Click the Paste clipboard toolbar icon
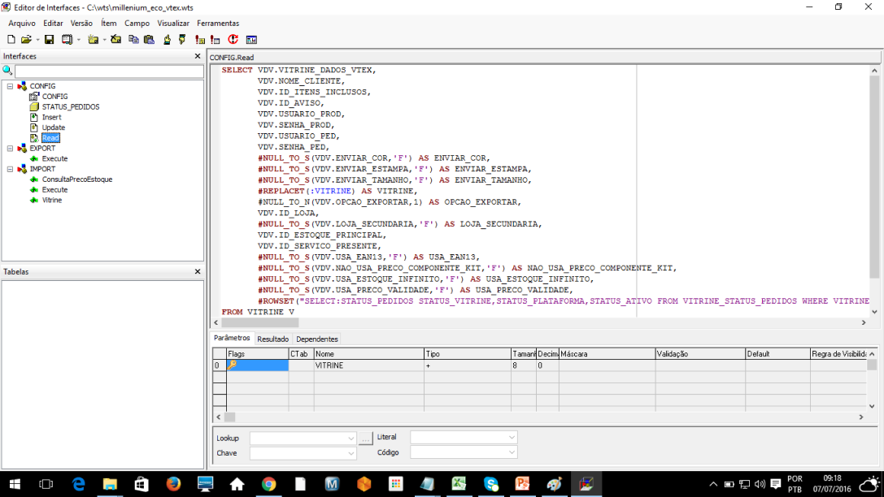 point(149,39)
